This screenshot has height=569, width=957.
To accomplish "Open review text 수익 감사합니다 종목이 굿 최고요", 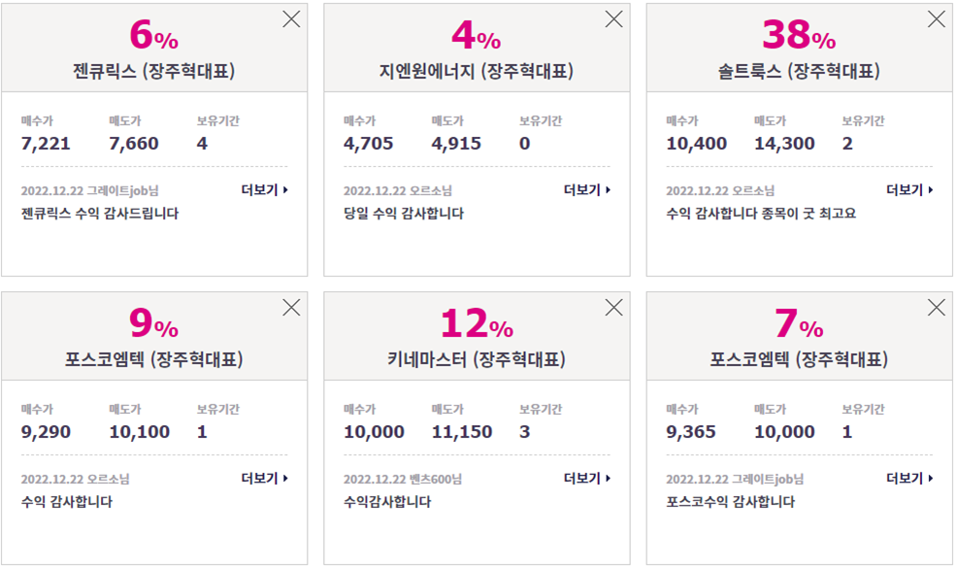I will click(761, 214).
